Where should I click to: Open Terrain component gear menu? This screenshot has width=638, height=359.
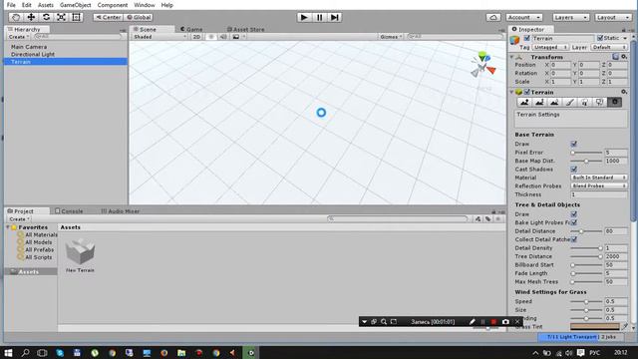624,92
